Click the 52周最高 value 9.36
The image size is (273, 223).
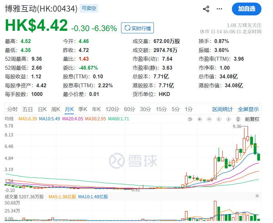37,59
